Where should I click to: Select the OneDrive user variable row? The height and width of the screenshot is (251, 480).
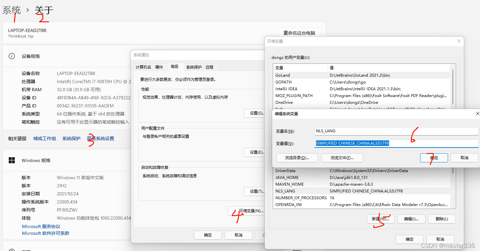(x=361, y=102)
